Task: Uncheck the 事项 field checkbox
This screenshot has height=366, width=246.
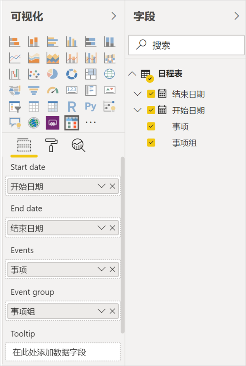Action: coord(151,127)
